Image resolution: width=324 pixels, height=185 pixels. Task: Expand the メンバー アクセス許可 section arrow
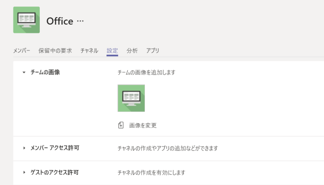tap(24, 148)
